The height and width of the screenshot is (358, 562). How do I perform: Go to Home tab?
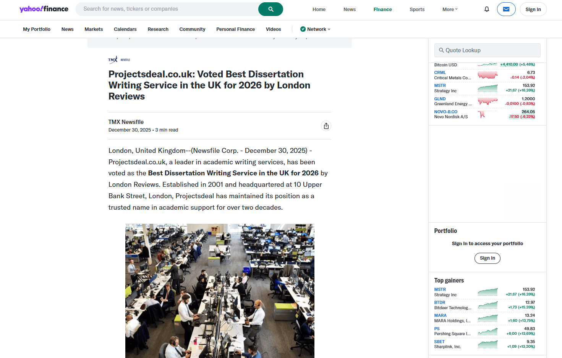pyautogui.click(x=319, y=9)
